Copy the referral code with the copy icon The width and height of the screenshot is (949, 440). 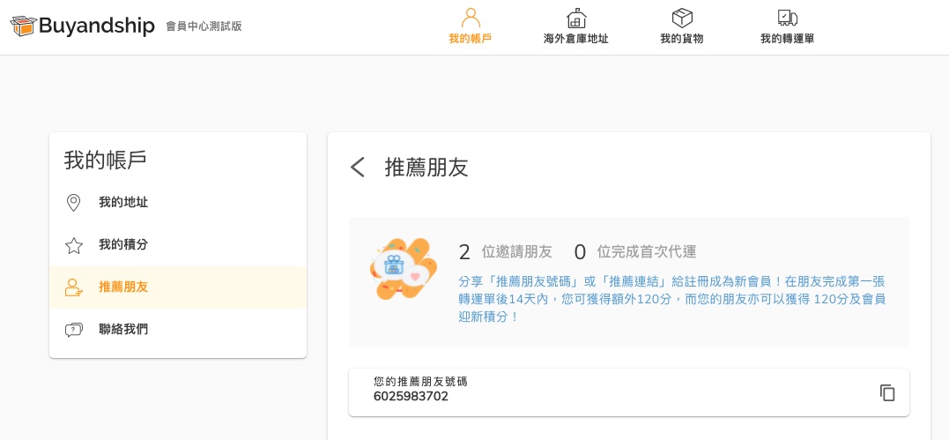coord(887,392)
